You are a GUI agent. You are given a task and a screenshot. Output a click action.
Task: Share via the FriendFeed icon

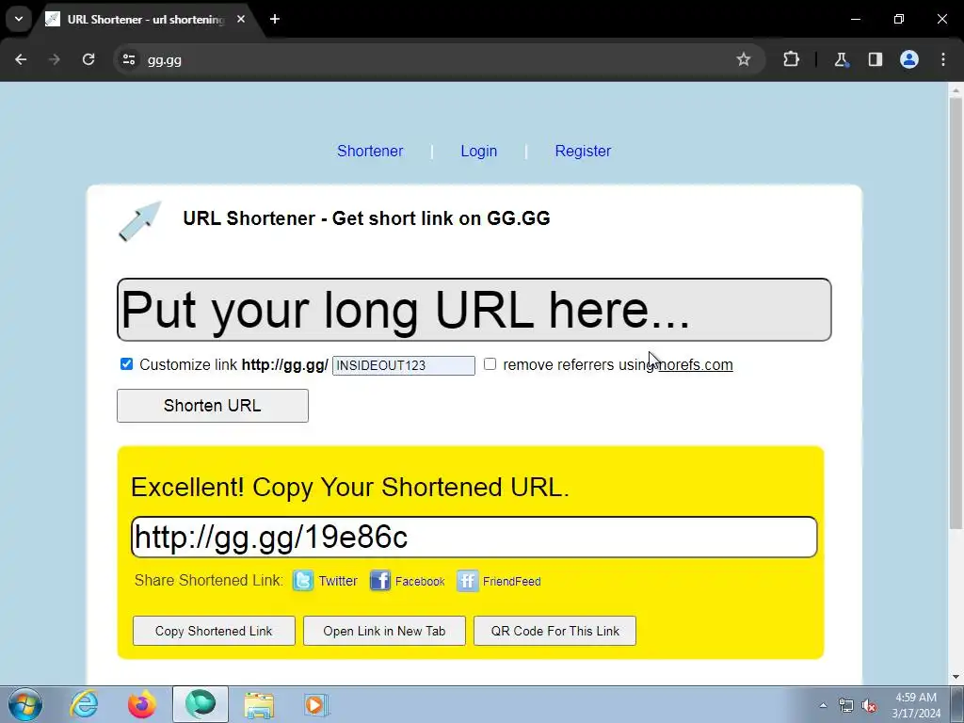(467, 580)
